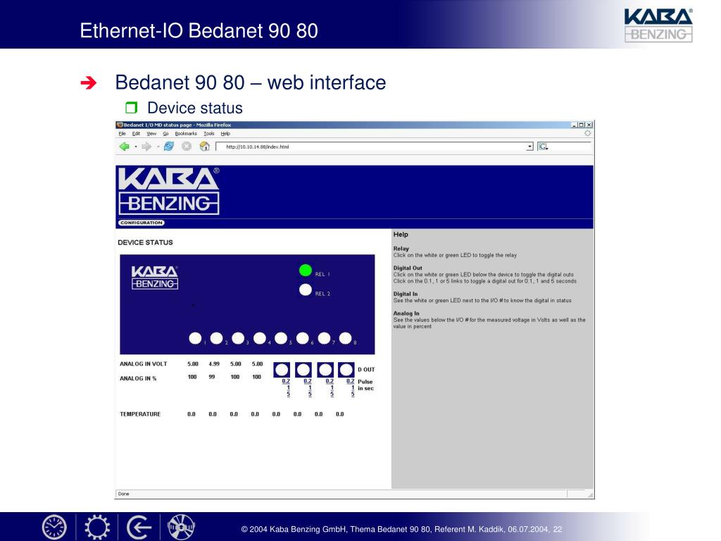The width and height of the screenshot is (721, 541).
Task: Open the File menu
Action: point(122,133)
